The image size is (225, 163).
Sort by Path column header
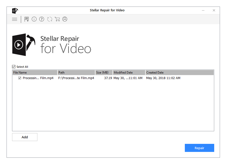point(76,73)
